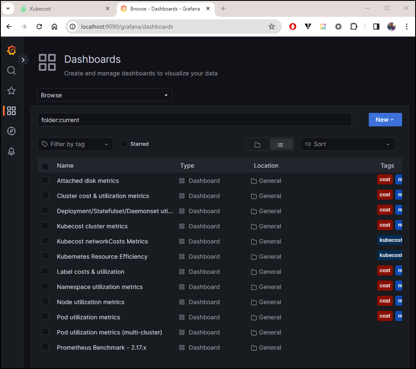
Task: Open Explore via the compass icon
Action: point(11,131)
